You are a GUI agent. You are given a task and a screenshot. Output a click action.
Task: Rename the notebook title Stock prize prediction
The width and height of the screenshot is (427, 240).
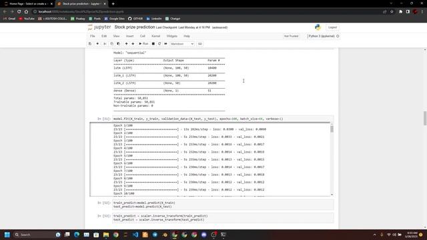point(135,27)
